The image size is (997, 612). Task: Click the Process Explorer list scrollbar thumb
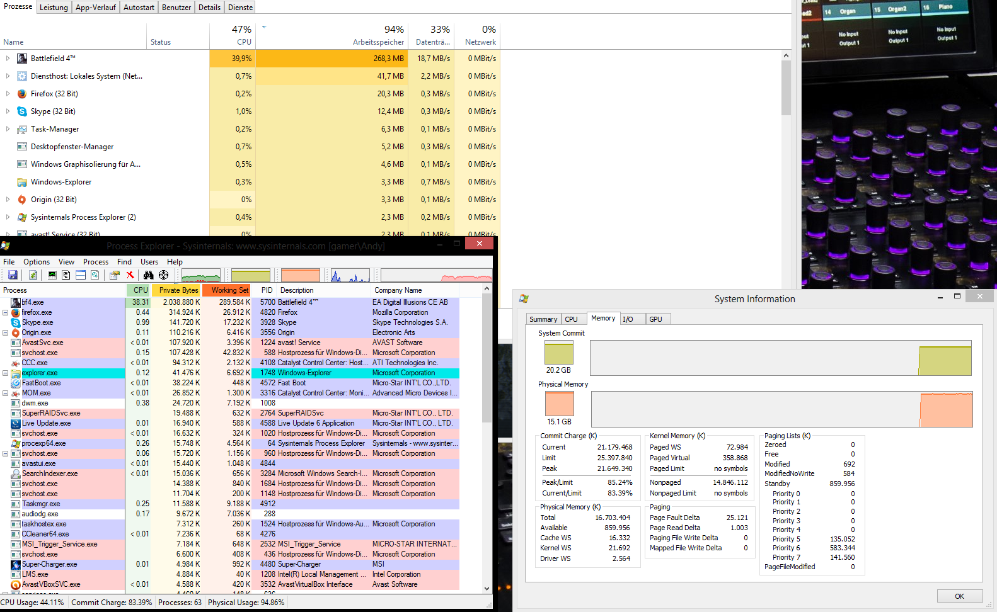487,359
